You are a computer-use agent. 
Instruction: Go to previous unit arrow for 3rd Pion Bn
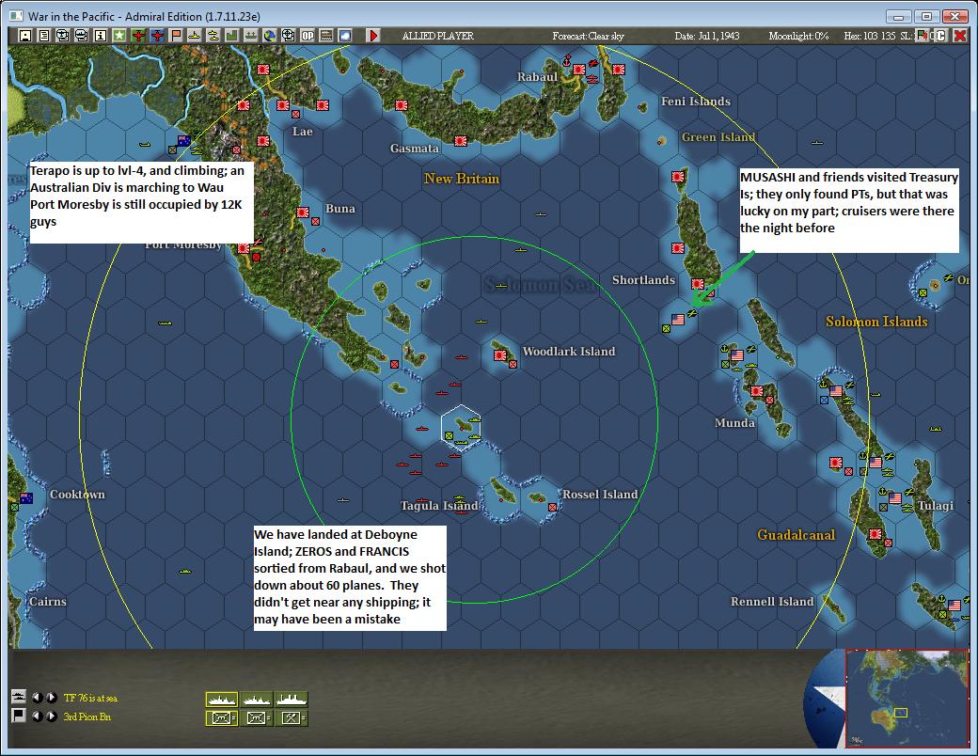pos(38,717)
